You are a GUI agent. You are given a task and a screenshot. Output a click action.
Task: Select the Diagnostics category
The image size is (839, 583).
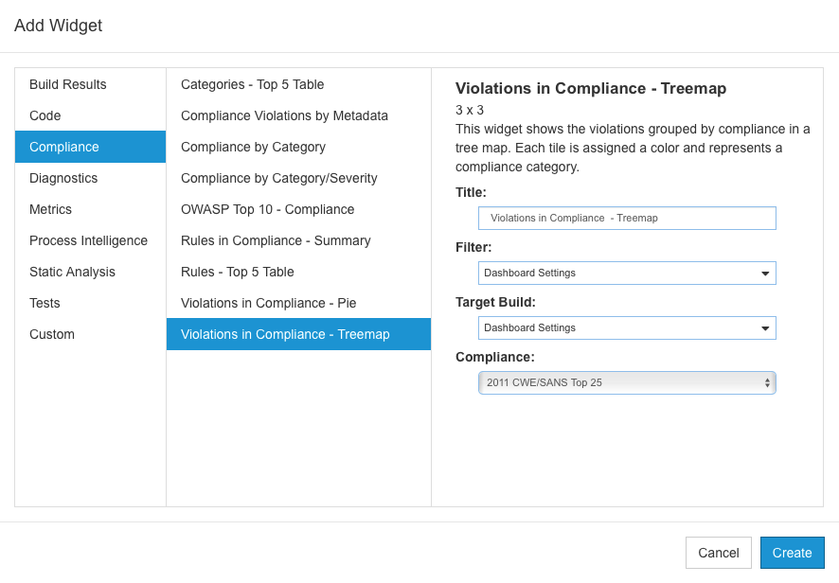coord(90,178)
